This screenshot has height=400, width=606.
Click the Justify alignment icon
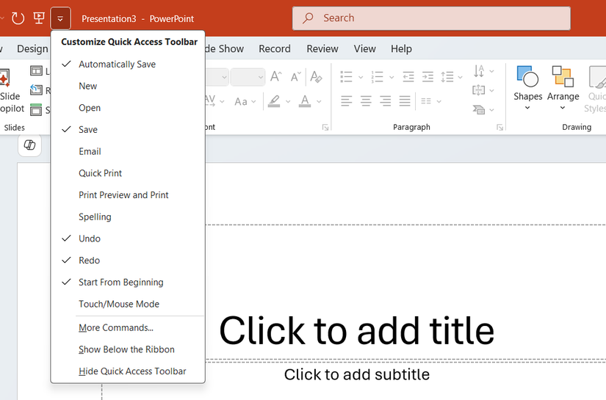405,101
